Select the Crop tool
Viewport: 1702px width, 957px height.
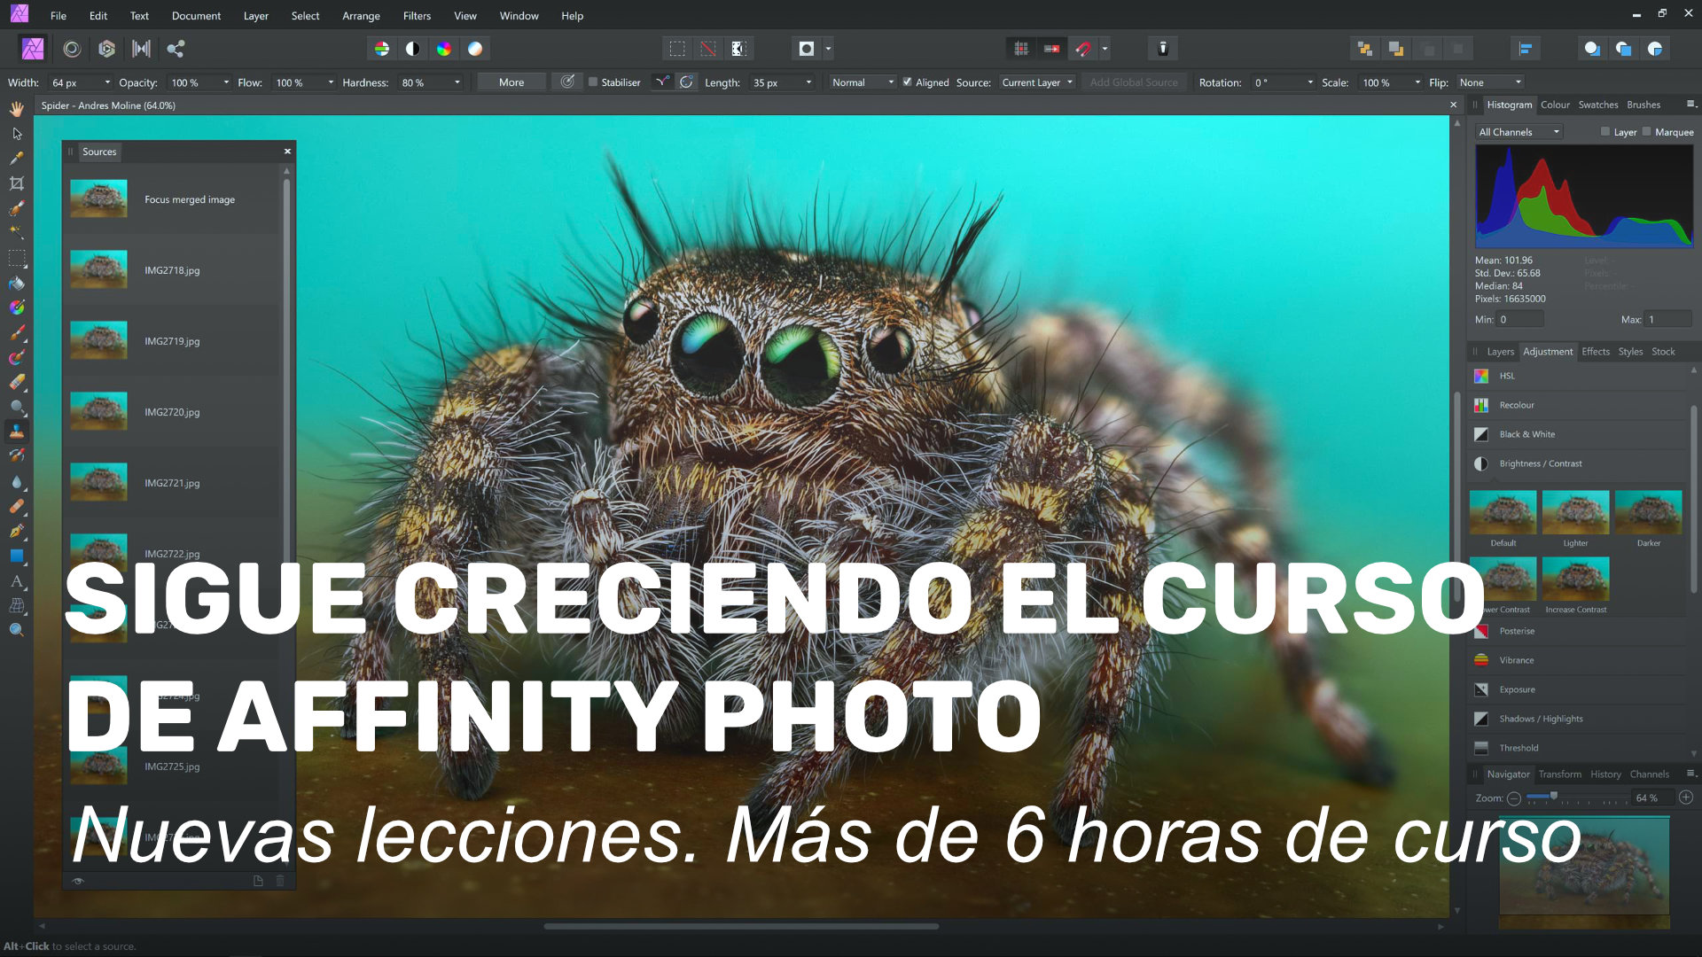click(x=17, y=183)
